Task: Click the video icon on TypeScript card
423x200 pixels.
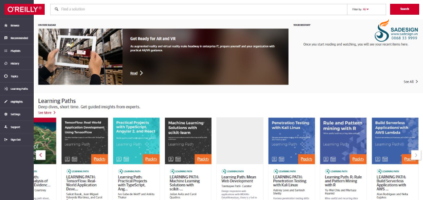Action: pyautogui.click(x=119, y=159)
